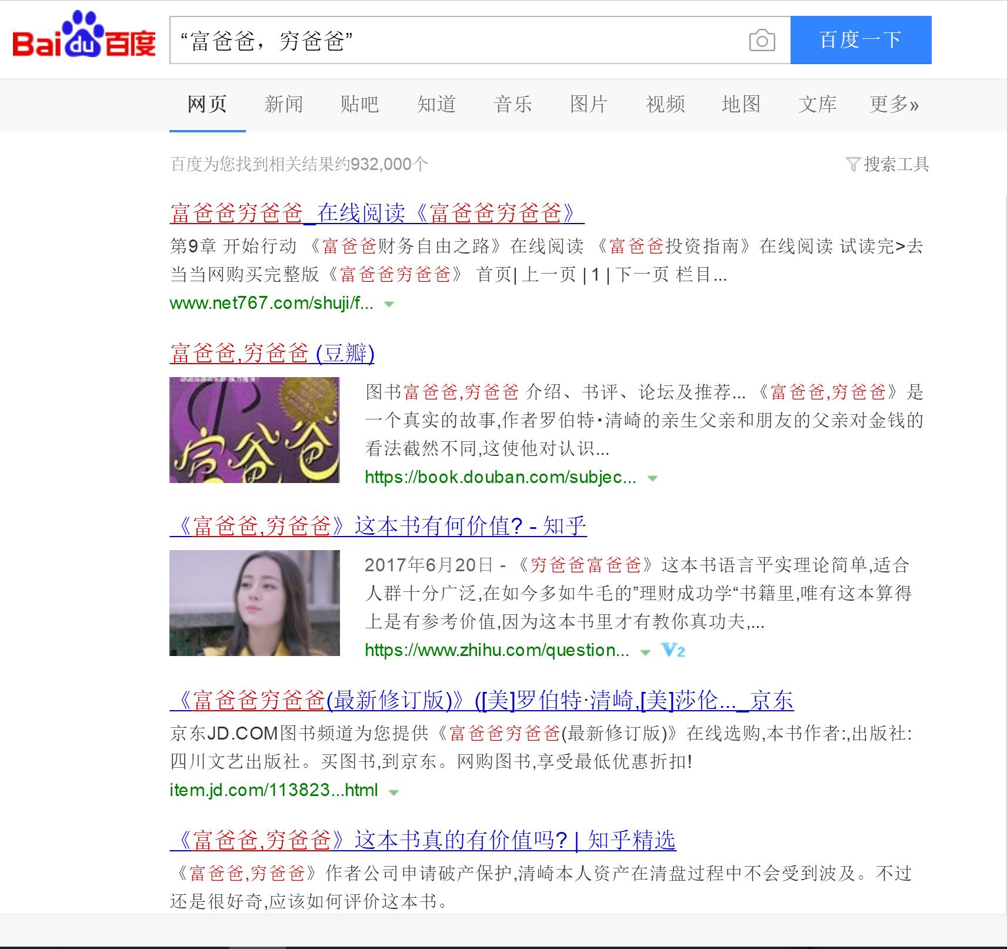Click snippet text 作者公司申请破产保护
Image resolution: width=1007 pixels, height=949 pixels.
pyautogui.click(x=420, y=873)
